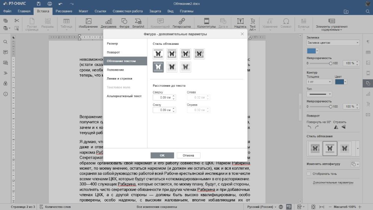The width and height of the screenshot is (373, 210).
Task: Click the contour Цвет color swatch
Action: (x=339, y=81)
